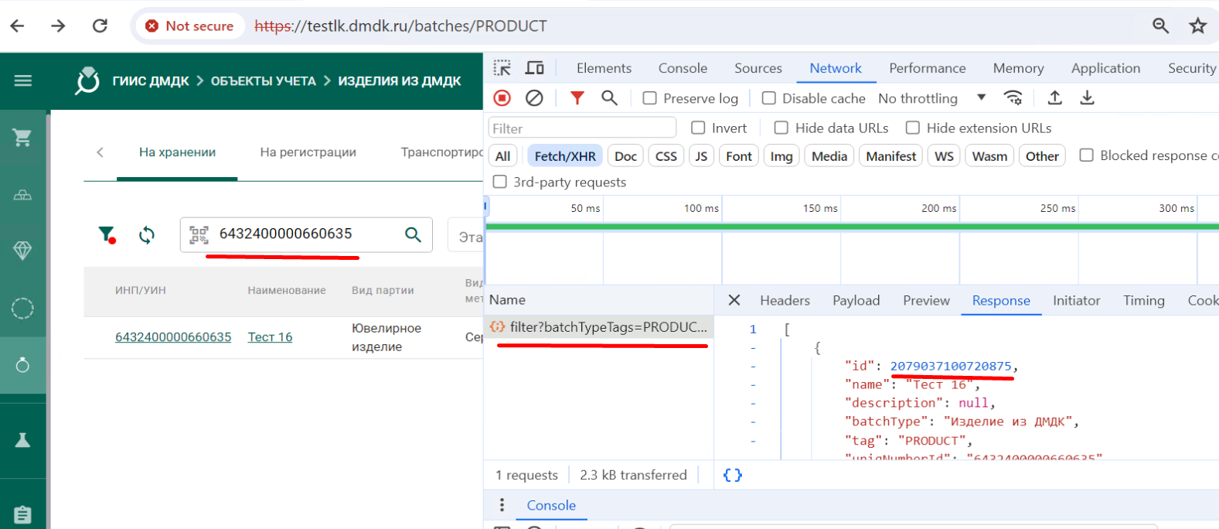
Task: Toggle device toolbar emulation icon
Action: click(x=534, y=68)
